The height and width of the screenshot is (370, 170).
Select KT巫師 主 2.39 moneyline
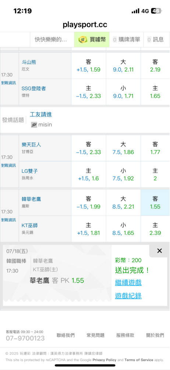[155, 229]
